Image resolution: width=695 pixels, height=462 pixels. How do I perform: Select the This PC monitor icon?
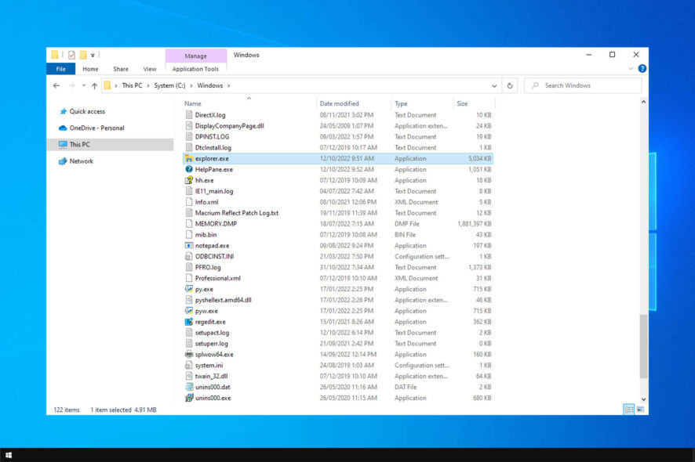63,144
